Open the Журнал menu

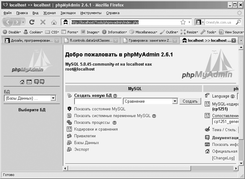point(49,13)
